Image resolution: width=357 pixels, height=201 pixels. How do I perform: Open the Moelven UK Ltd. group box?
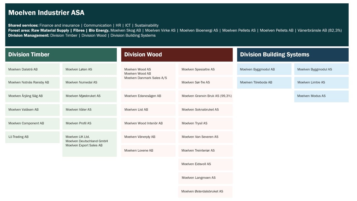(90, 144)
